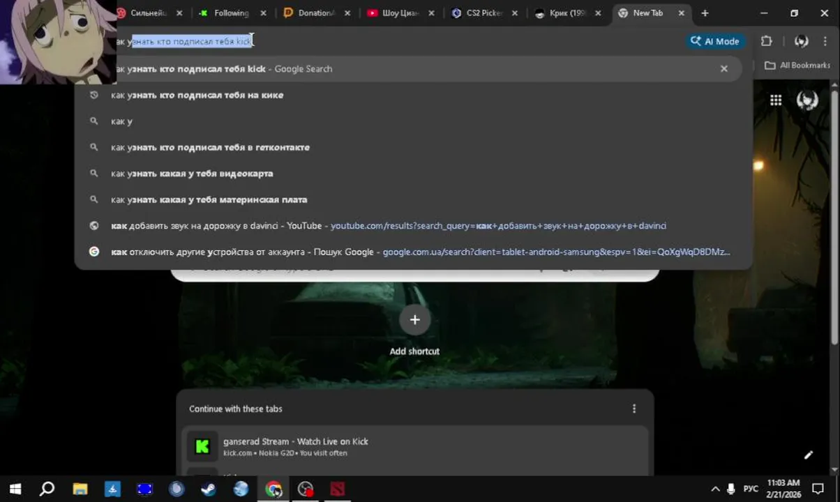
Task: Open the Google apps grid
Action: click(776, 100)
